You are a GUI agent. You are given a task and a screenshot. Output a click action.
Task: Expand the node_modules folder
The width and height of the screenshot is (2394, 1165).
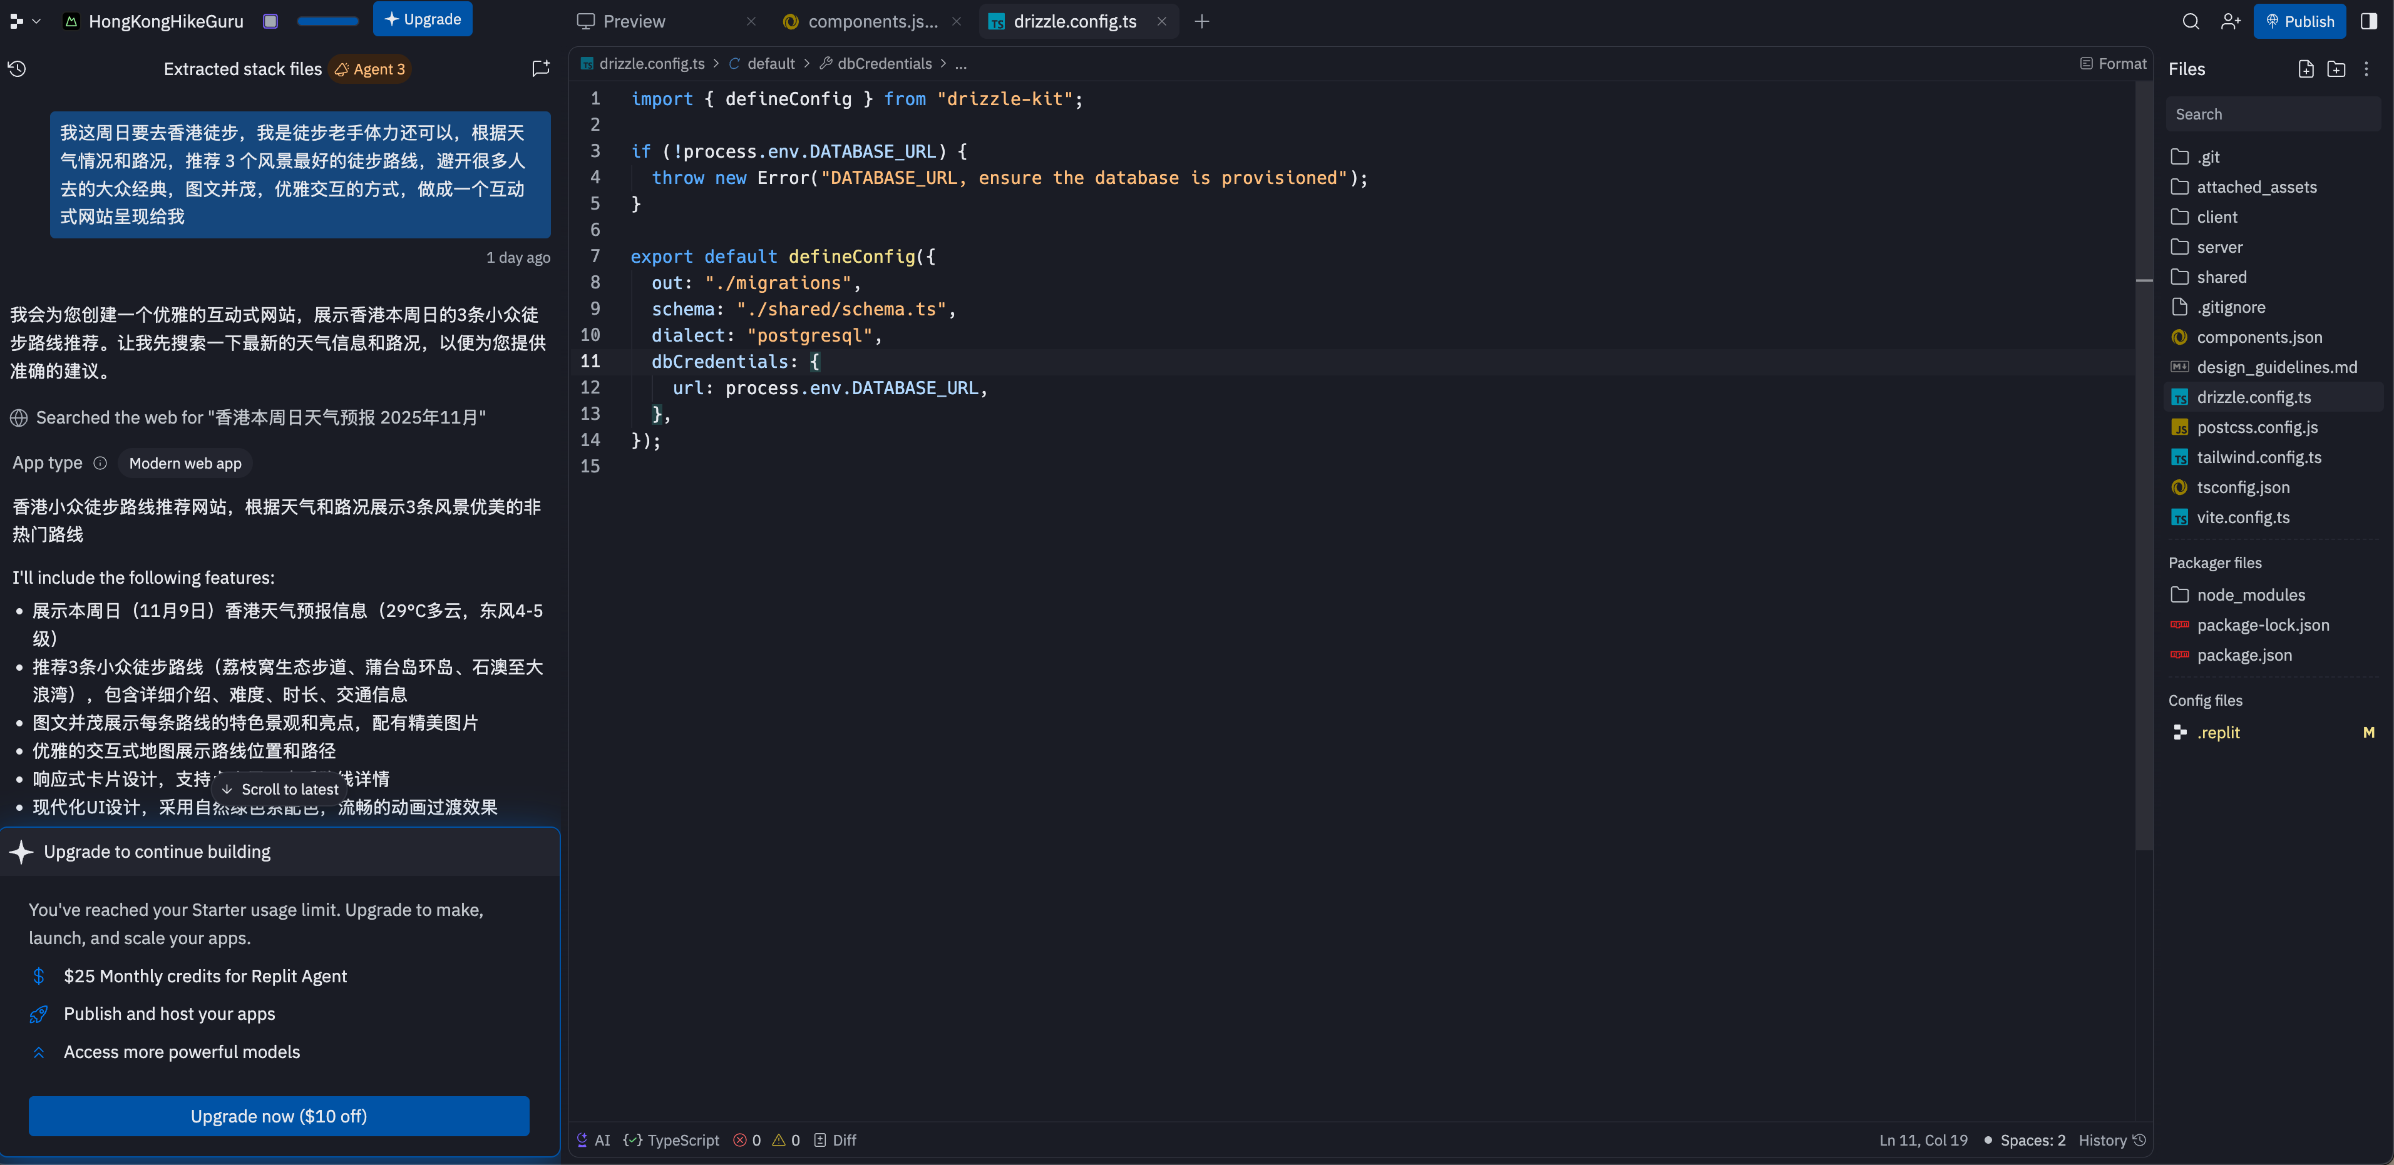pos(2250,594)
